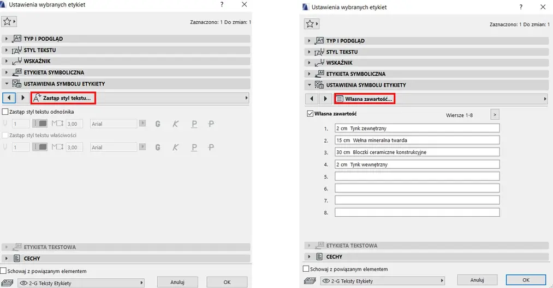553x288 pixels.
Task: Click pen color swatch in właściwości row
Action: click(40, 148)
